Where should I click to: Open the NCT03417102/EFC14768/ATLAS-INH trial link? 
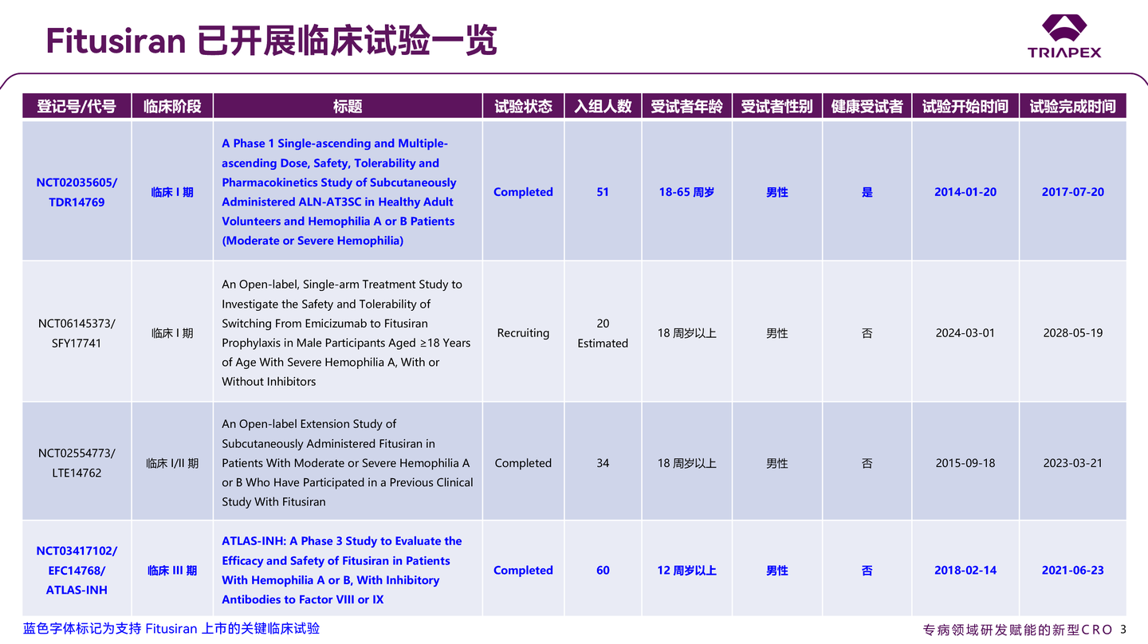76,570
